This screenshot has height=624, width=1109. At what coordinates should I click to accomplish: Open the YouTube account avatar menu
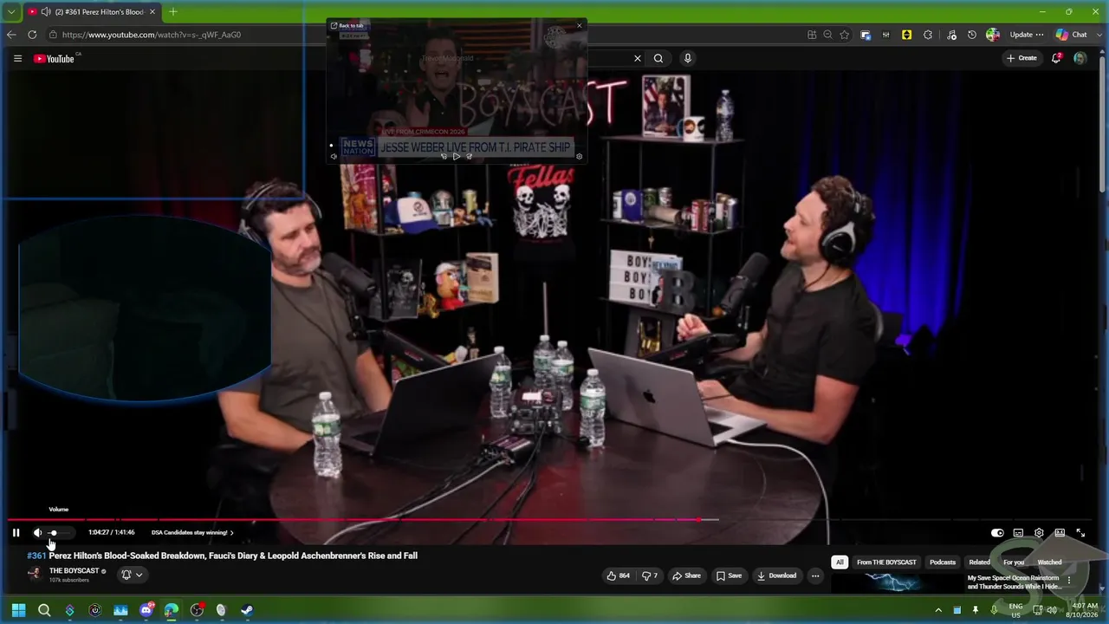(1080, 58)
